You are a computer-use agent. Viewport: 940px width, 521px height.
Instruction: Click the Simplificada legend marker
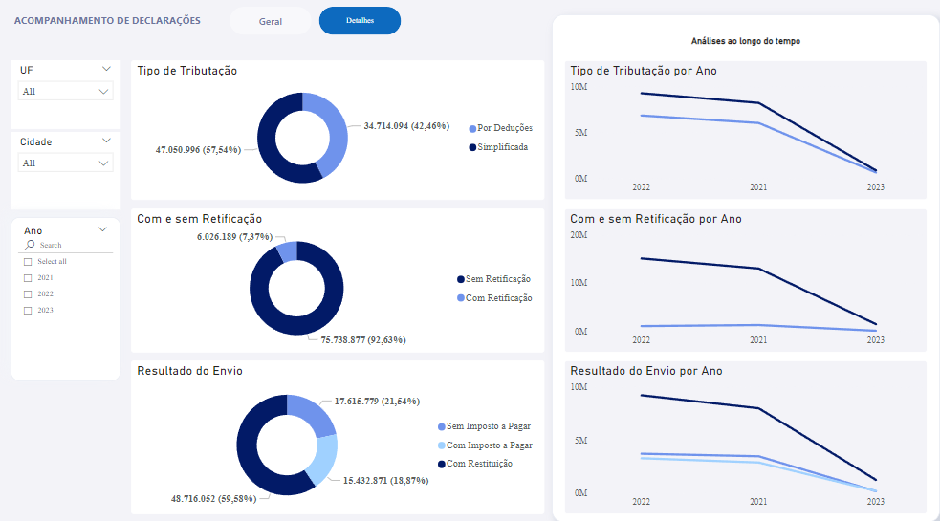coord(472,147)
